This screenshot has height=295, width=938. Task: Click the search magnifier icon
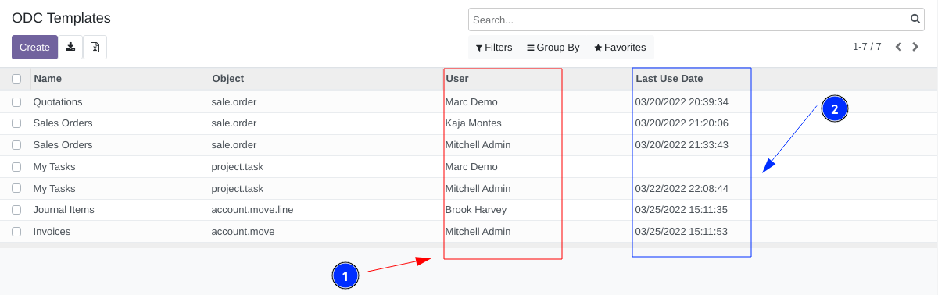(915, 19)
